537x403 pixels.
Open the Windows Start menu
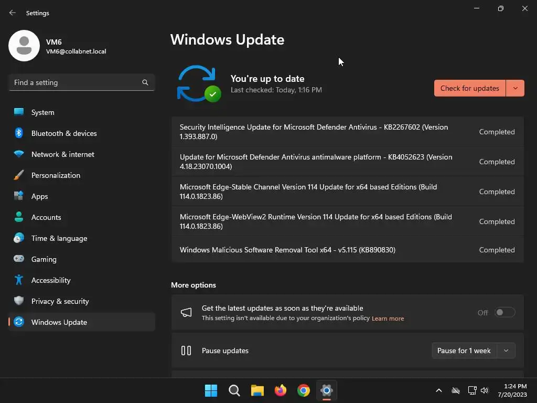(211, 390)
